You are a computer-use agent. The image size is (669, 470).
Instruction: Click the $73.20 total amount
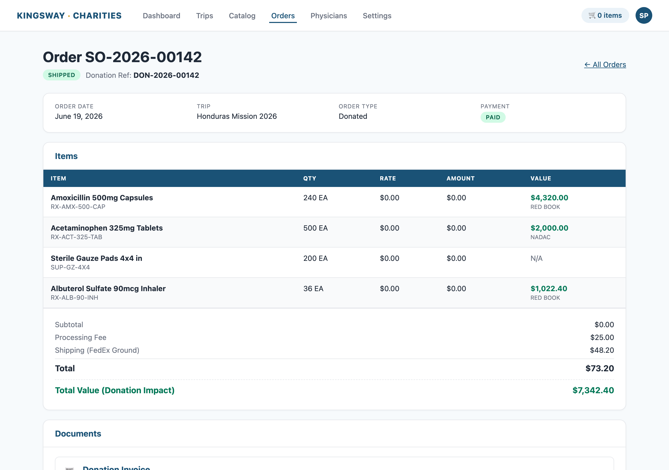600,369
